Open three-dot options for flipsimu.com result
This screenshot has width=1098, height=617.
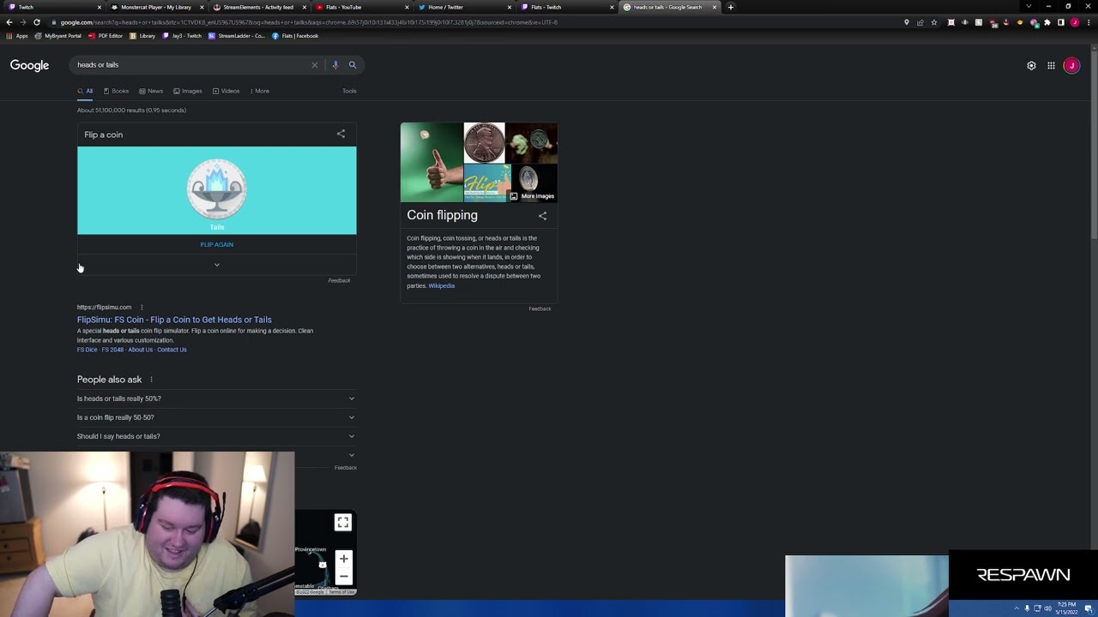click(x=142, y=307)
